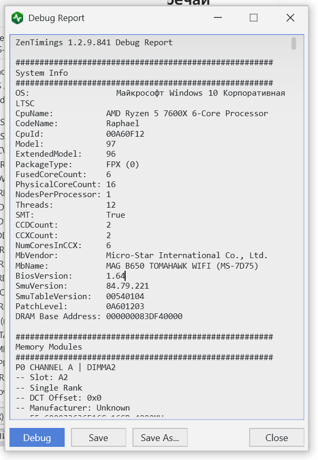The height and width of the screenshot is (460, 318).
Task: Open the Save As... dialog
Action: click(x=160, y=437)
